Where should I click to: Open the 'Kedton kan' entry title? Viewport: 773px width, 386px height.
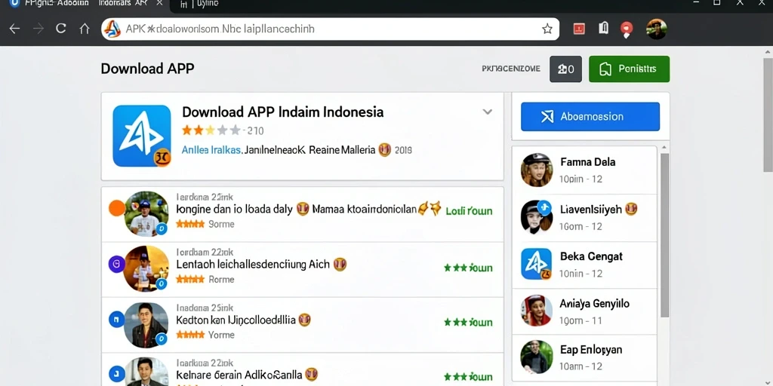tap(236, 320)
